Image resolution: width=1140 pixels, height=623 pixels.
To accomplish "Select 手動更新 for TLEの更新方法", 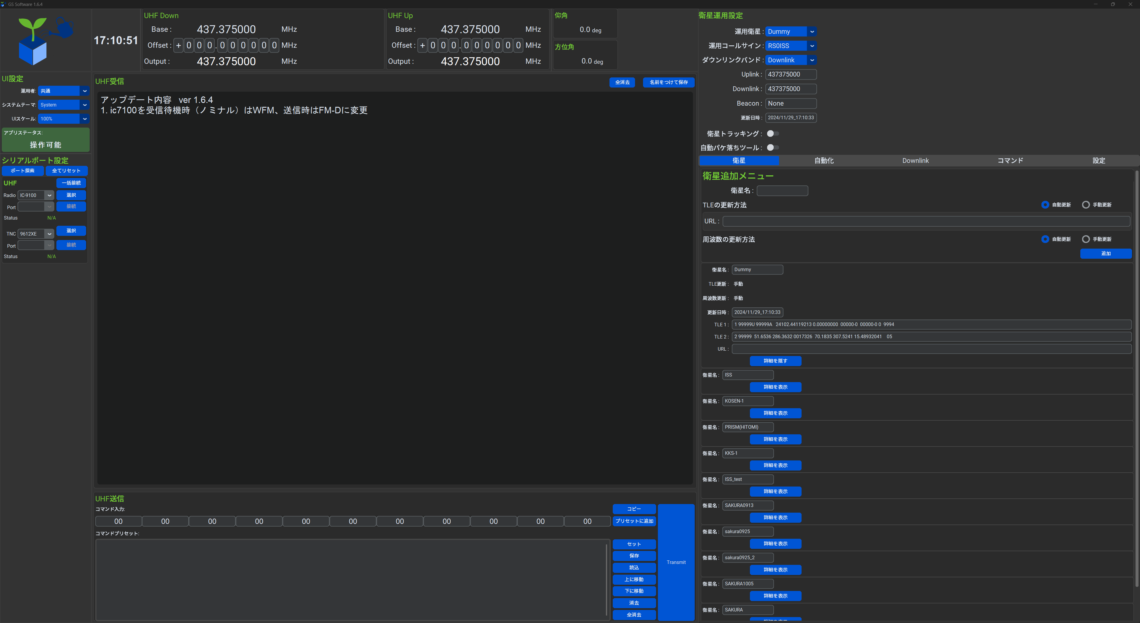I will tap(1086, 205).
